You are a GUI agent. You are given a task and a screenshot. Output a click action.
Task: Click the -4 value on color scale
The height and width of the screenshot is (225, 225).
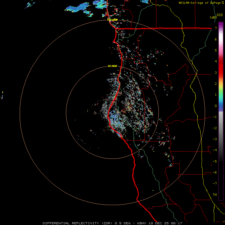tap(215, 150)
